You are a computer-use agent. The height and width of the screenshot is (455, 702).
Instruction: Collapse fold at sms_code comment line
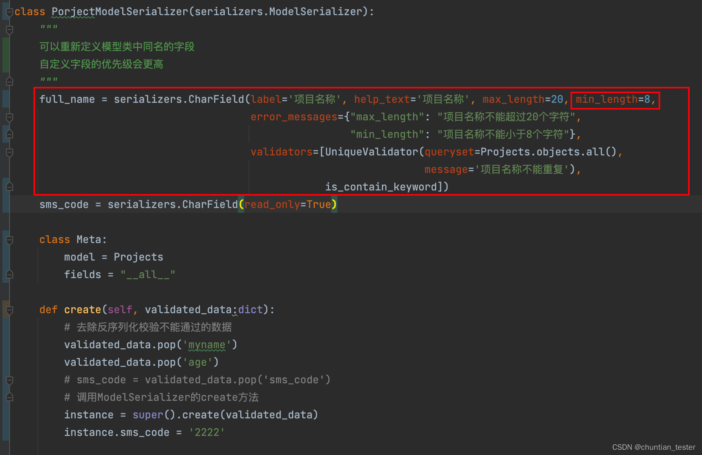coord(10,380)
